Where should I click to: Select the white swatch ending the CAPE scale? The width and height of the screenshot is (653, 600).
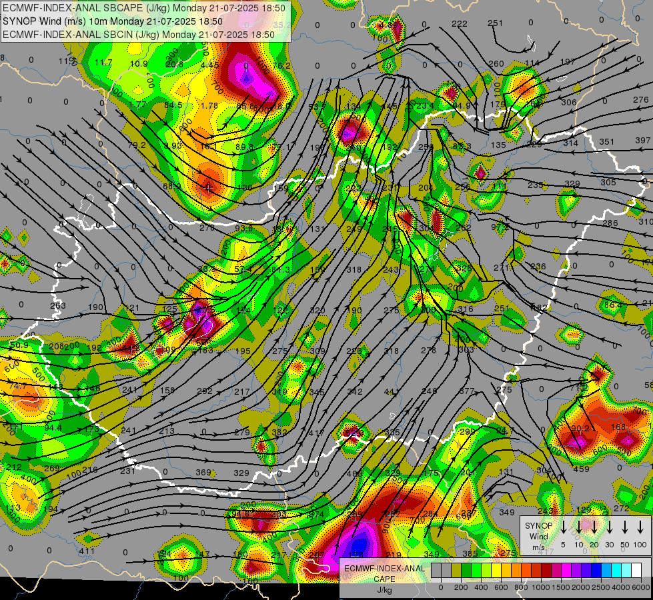coord(636,571)
